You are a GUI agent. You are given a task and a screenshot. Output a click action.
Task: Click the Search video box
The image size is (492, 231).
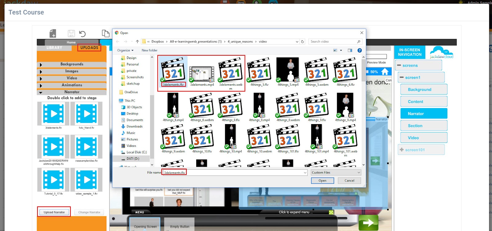(x=335, y=41)
